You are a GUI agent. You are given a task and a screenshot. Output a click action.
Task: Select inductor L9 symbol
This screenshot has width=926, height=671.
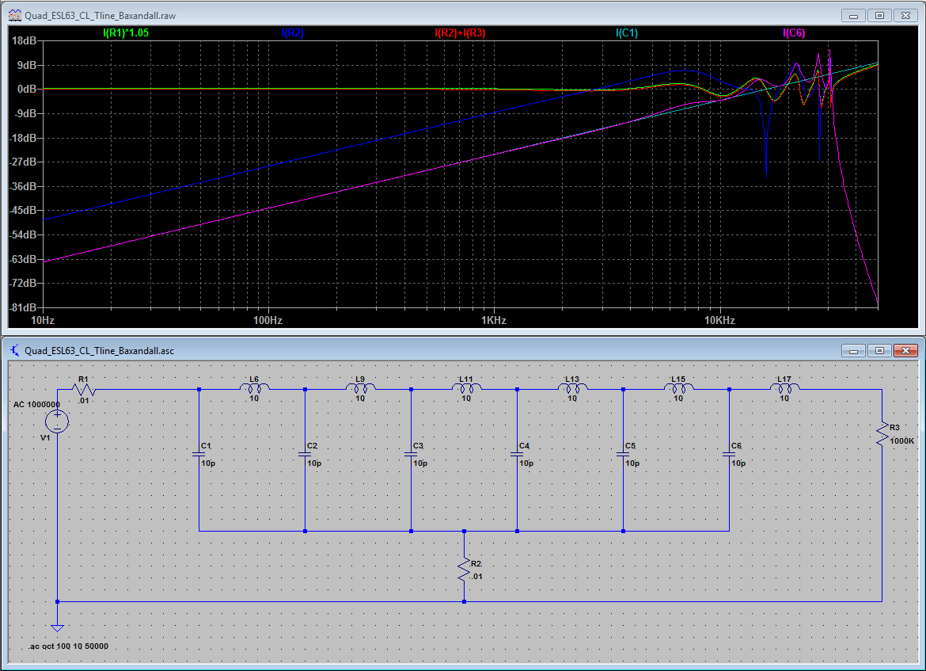(360, 388)
